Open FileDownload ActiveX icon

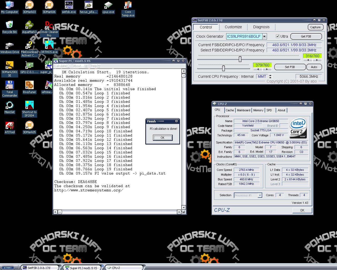(29, 49)
